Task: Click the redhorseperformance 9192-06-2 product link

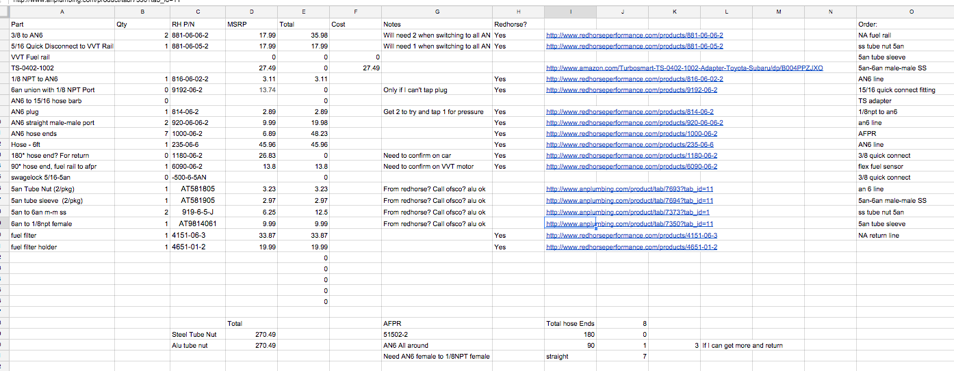Action: tap(632, 90)
